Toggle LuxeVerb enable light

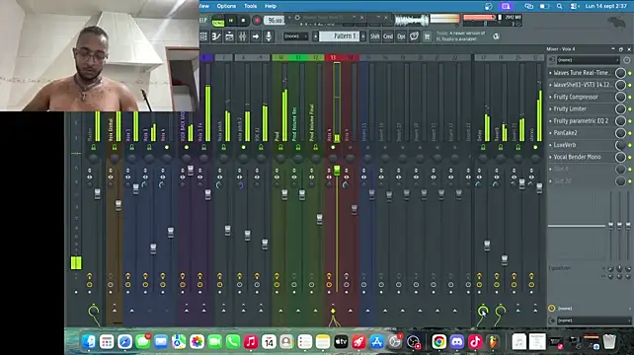pyautogui.click(x=629, y=145)
